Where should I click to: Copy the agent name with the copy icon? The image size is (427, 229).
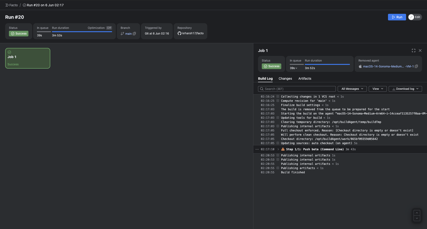click(416, 66)
